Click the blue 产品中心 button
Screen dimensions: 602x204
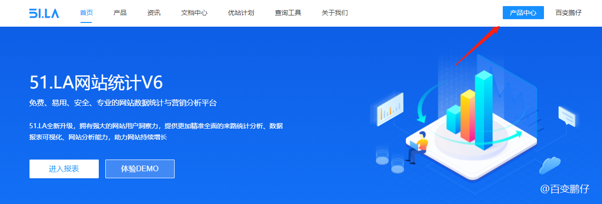[x=523, y=13]
